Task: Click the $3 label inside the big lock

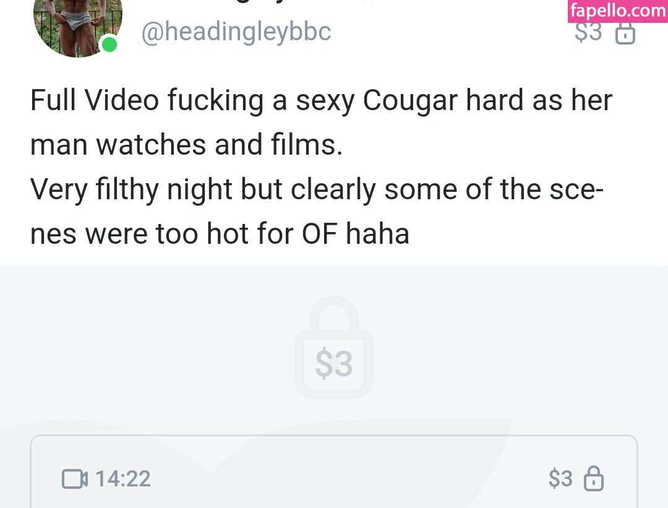Action: [x=334, y=364]
